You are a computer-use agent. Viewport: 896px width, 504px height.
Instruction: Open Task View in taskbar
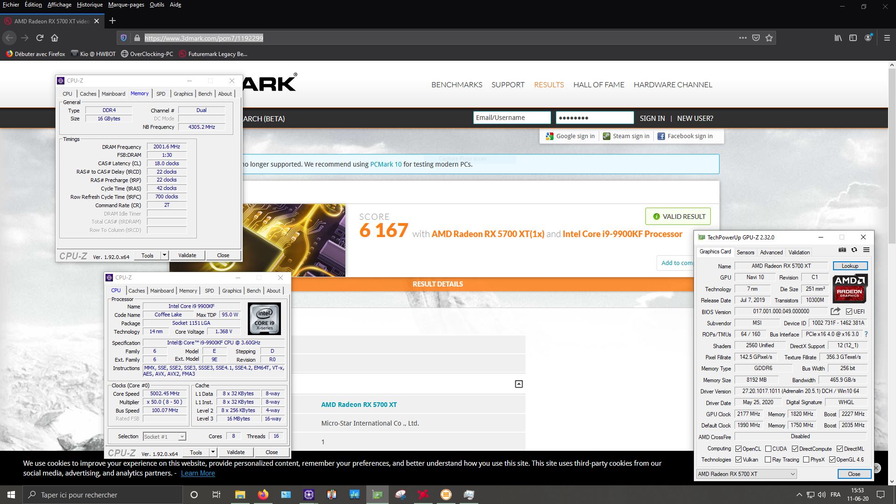217,495
